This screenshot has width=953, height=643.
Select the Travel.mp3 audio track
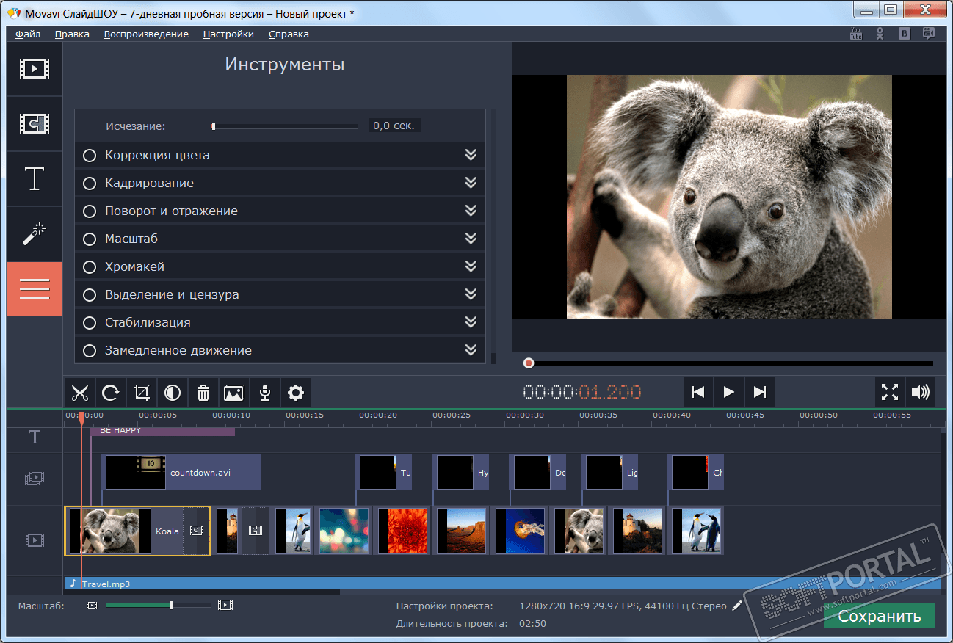point(503,584)
